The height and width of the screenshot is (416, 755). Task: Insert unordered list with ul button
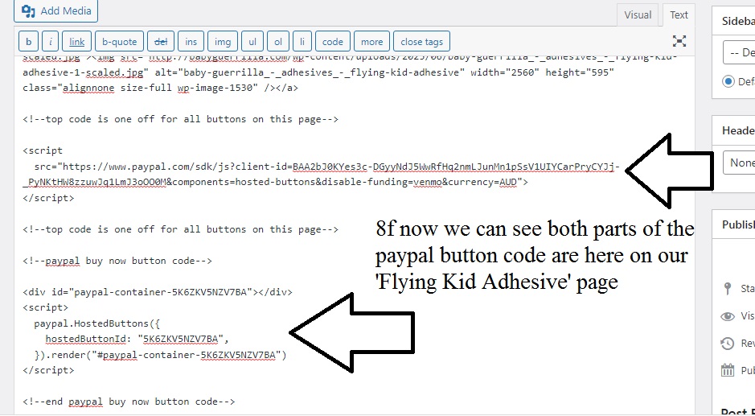pyautogui.click(x=252, y=42)
